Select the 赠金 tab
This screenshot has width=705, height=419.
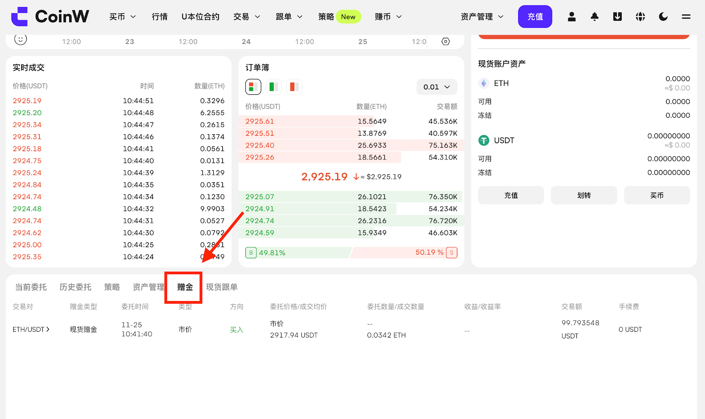(x=185, y=287)
